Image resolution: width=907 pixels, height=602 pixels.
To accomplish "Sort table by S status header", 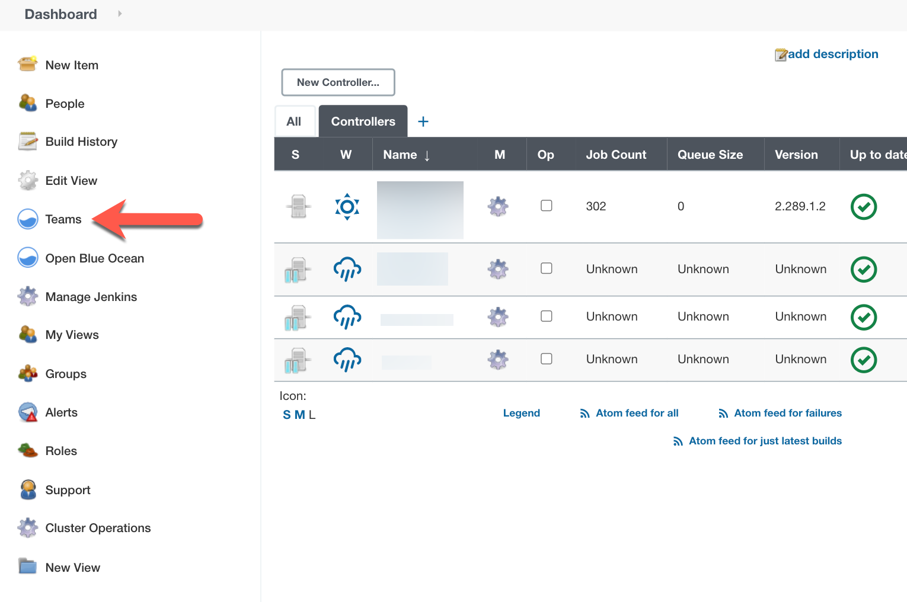I will pos(295,155).
